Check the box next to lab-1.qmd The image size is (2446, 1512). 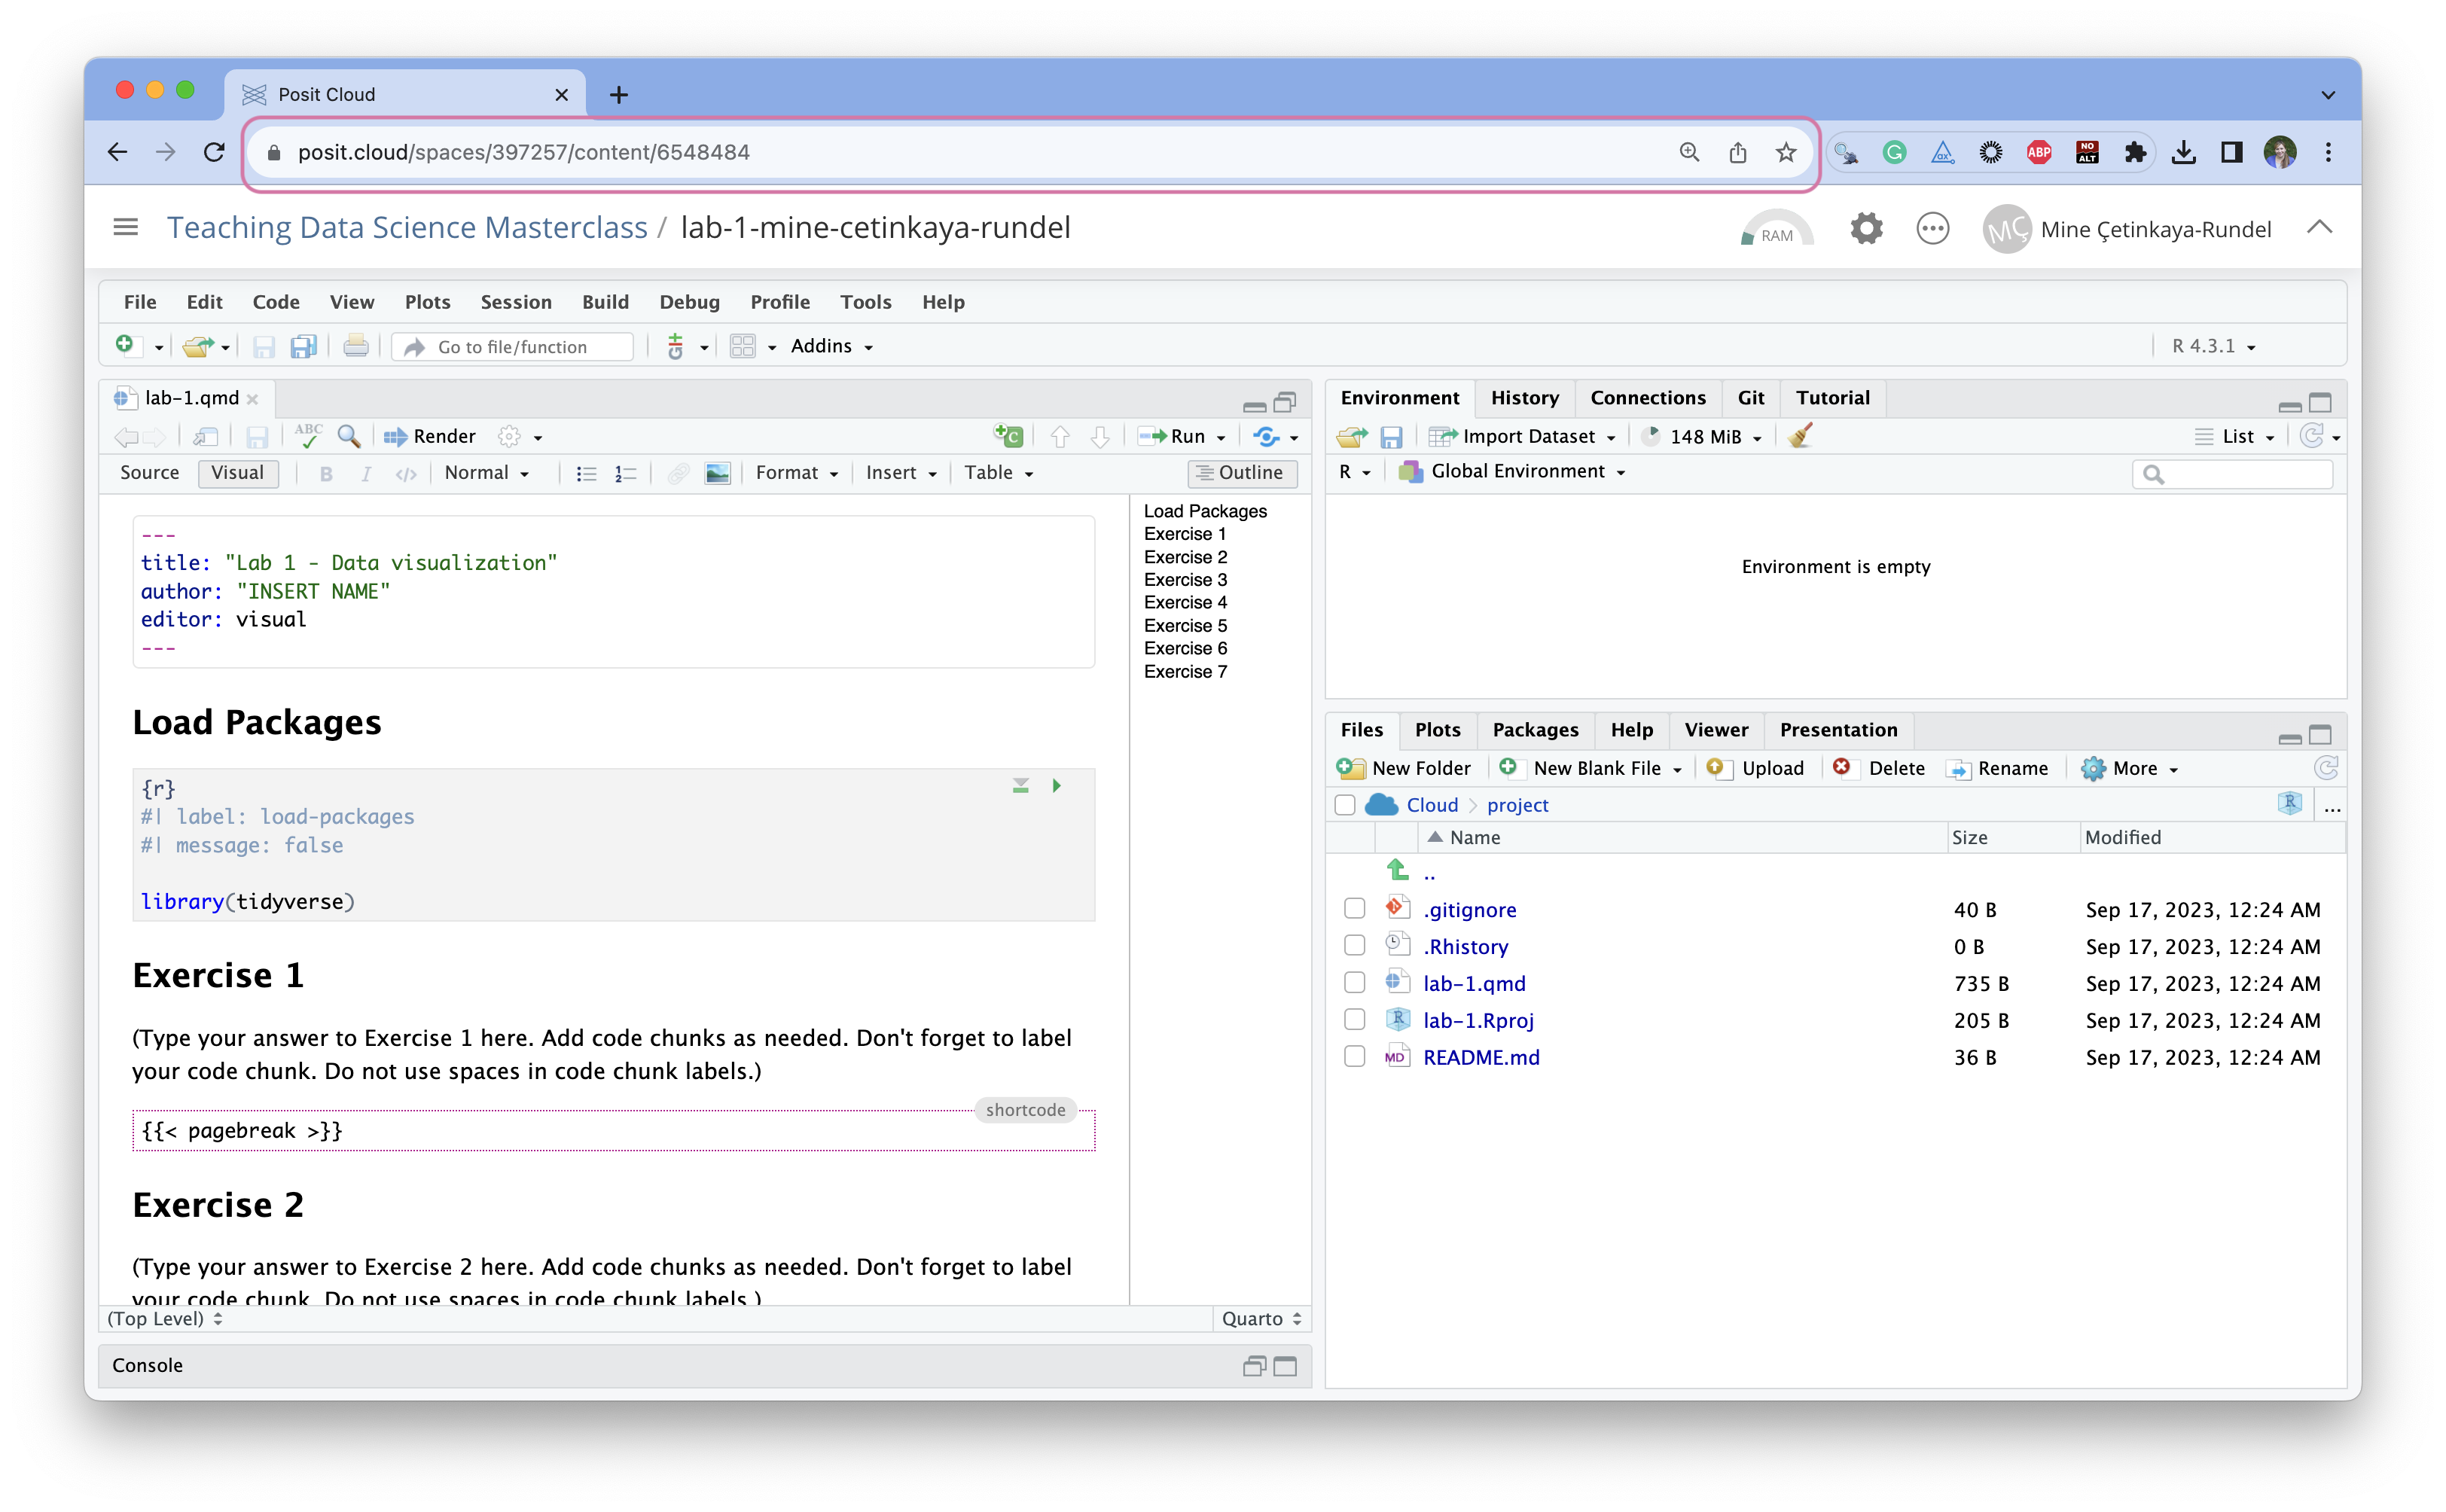(x=1354, y=983)
